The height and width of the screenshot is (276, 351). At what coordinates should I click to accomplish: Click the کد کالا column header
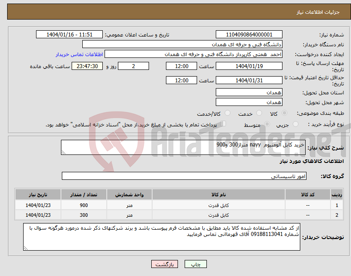(x=308, y=195)
